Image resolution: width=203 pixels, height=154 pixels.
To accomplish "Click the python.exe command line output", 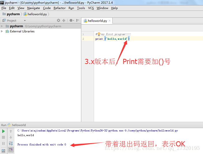I will click(x=98, y=131).
